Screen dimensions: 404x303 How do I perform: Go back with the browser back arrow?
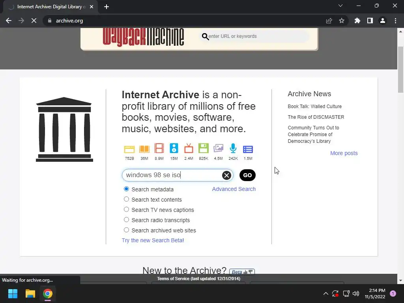[x=9, y=21]
